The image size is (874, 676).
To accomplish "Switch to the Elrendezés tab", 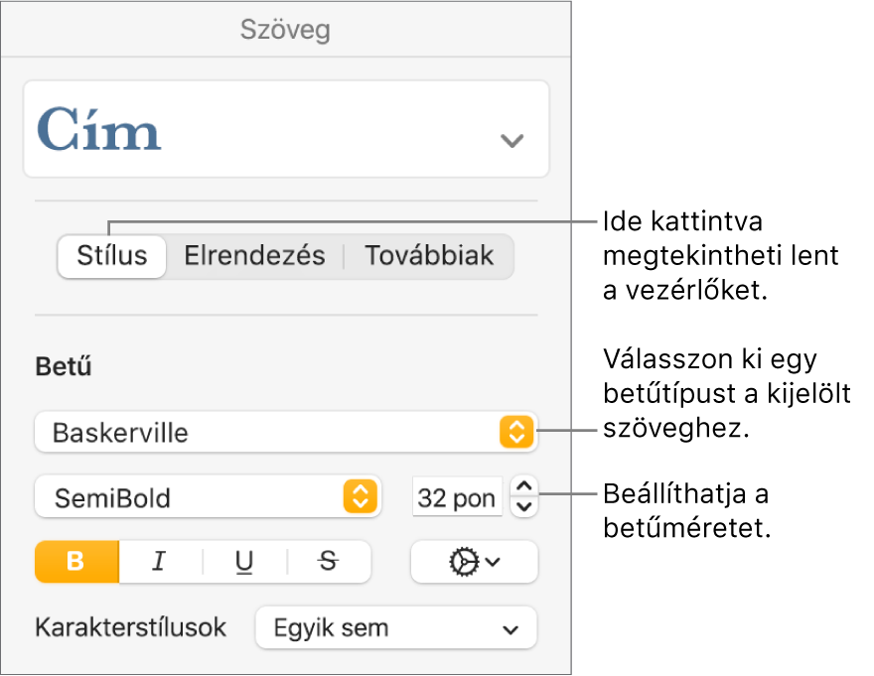I will point(254,255).
